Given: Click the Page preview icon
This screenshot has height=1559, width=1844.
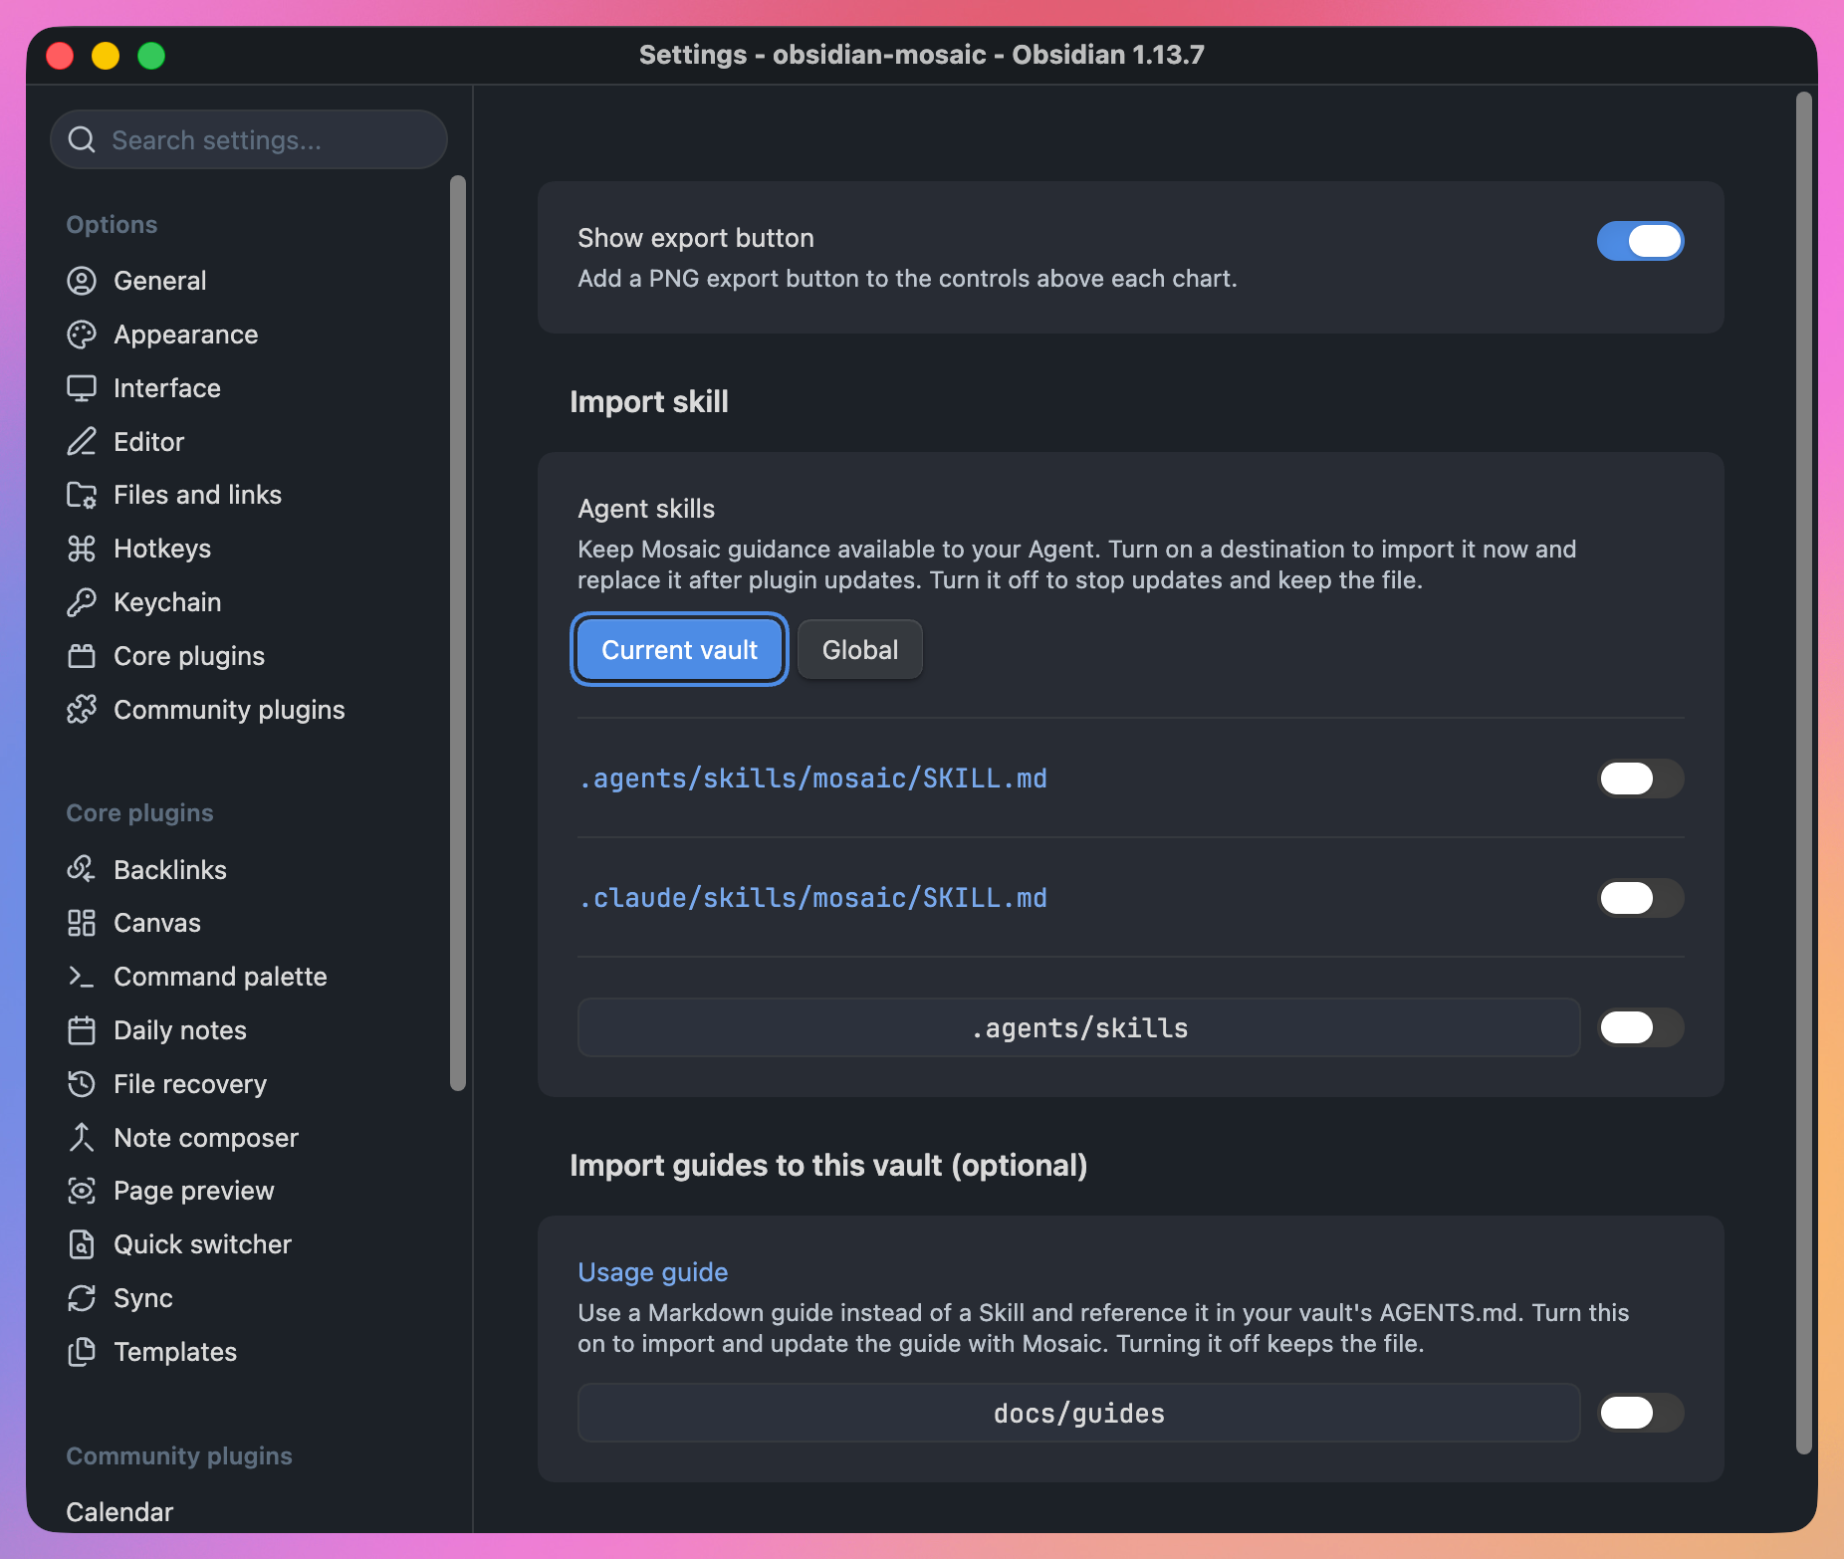Looking at the screenshot, I should click(x=82, y=1191).
